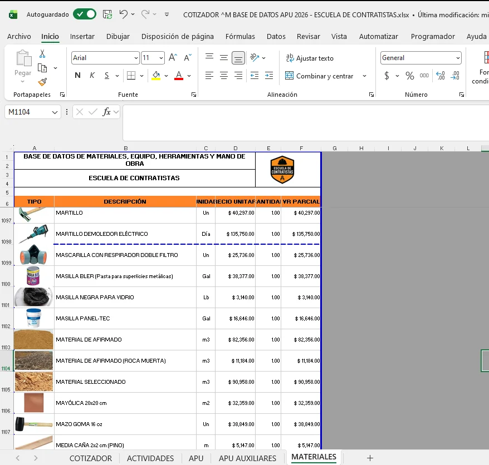
Task: Click Ajustar texto button
Action: (310, 58)
